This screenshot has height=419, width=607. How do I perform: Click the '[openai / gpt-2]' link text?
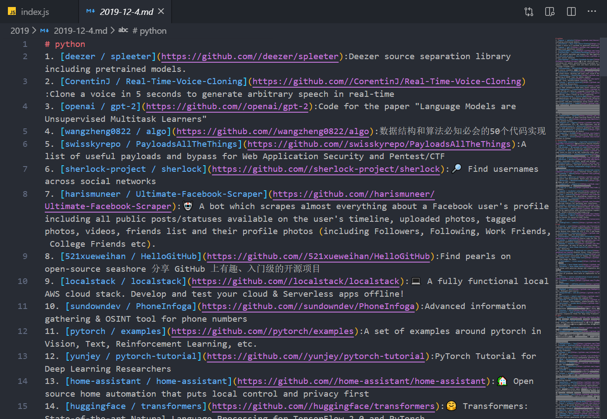[x=101, y=107]
